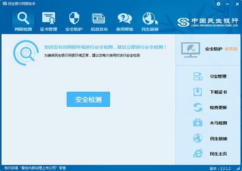Open U宝管理 from sidebar
The width and height of the screenshot is (242, 171).
(x=218, y=76)
